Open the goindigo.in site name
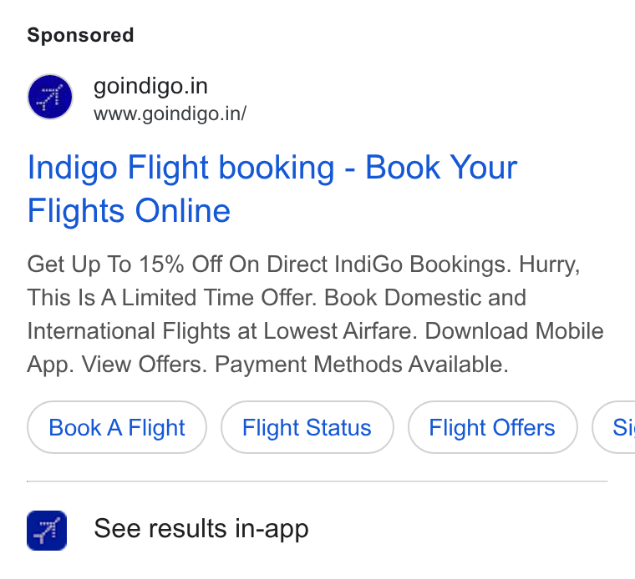Viewport: 635px width, 579px height. pyautogui.click(x=150, y=86)
